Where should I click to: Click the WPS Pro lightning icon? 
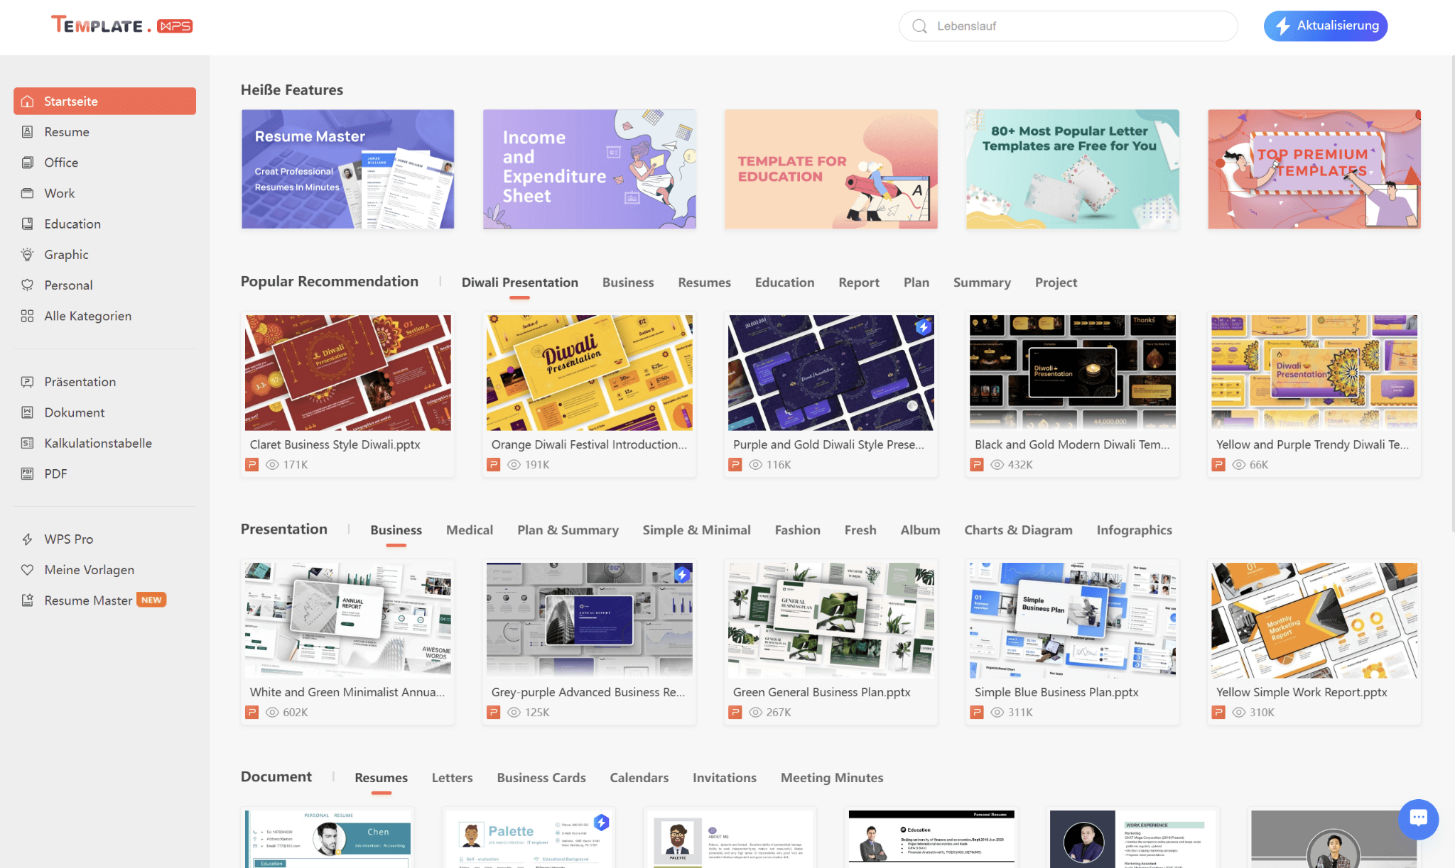pyautogui.click(x=27, y=539)
